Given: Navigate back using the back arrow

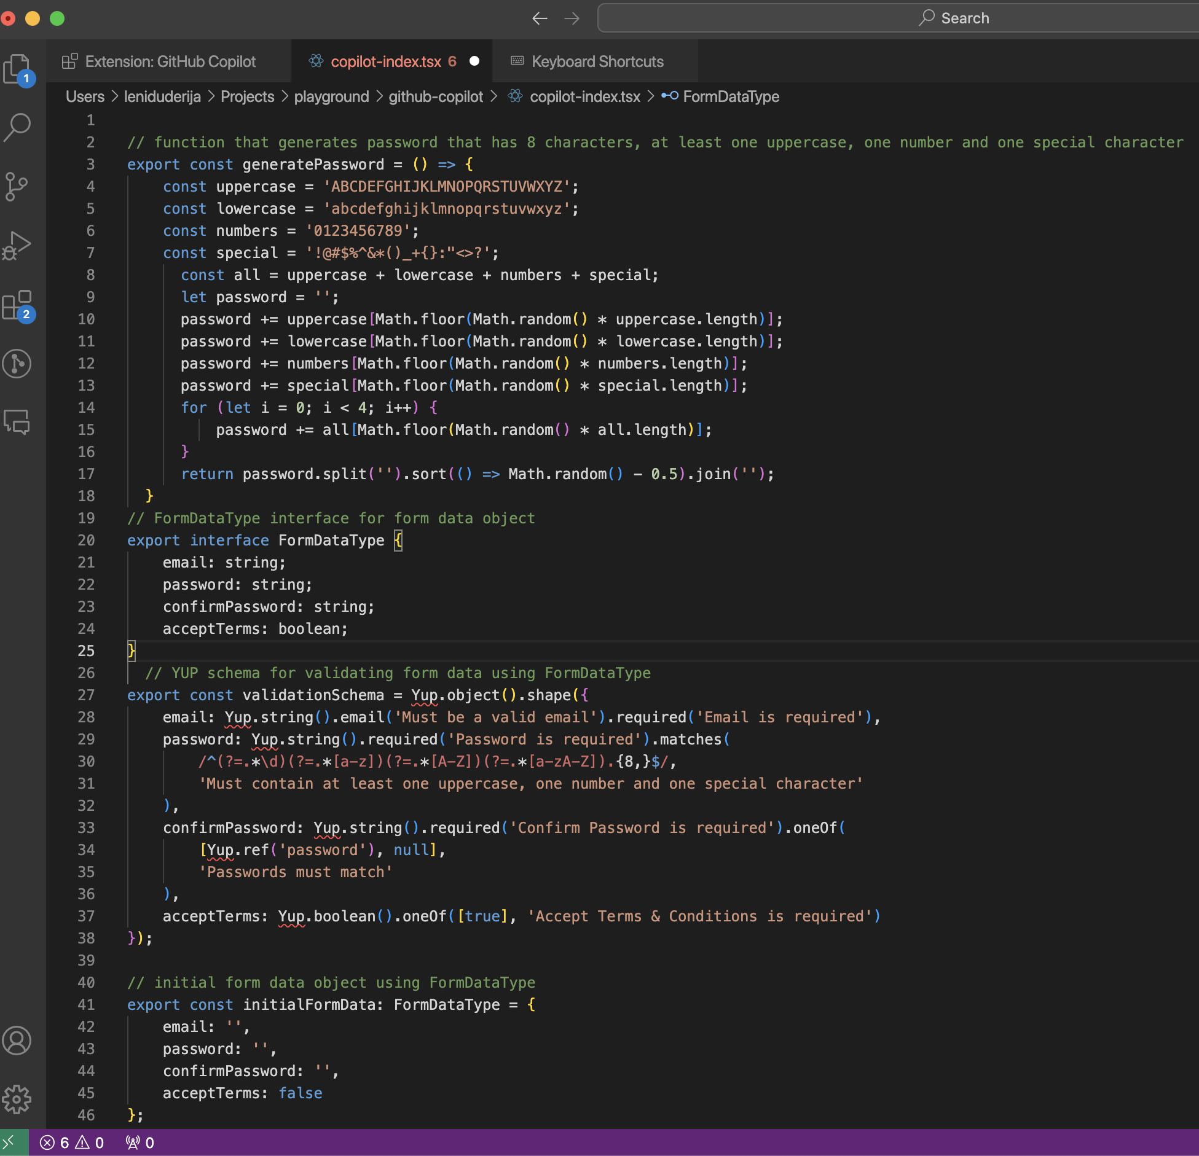Looking at the screenshot, I should pyautogui.click(x=539, y=18).
